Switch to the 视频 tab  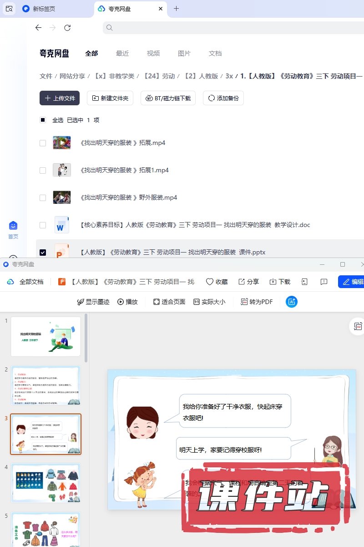pyautogui.click(x=153, y=53)
